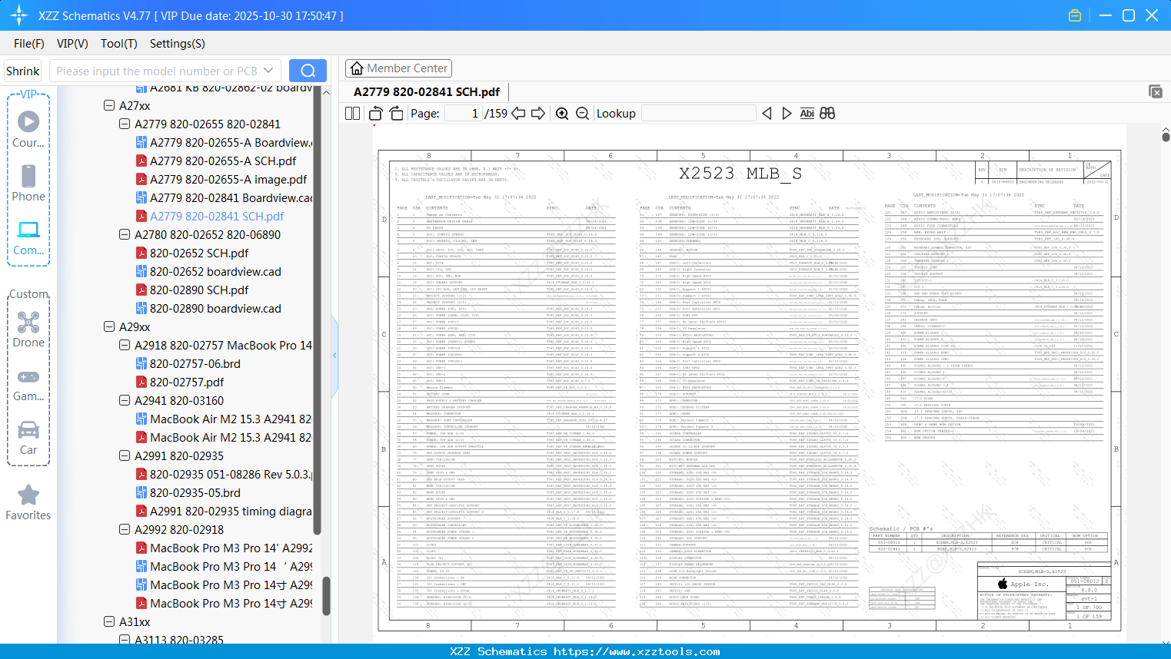The width and height of the screenshot is (1171, 659).
Task: Rotate the PDF page counterclockwise
Action: [376, 113]
